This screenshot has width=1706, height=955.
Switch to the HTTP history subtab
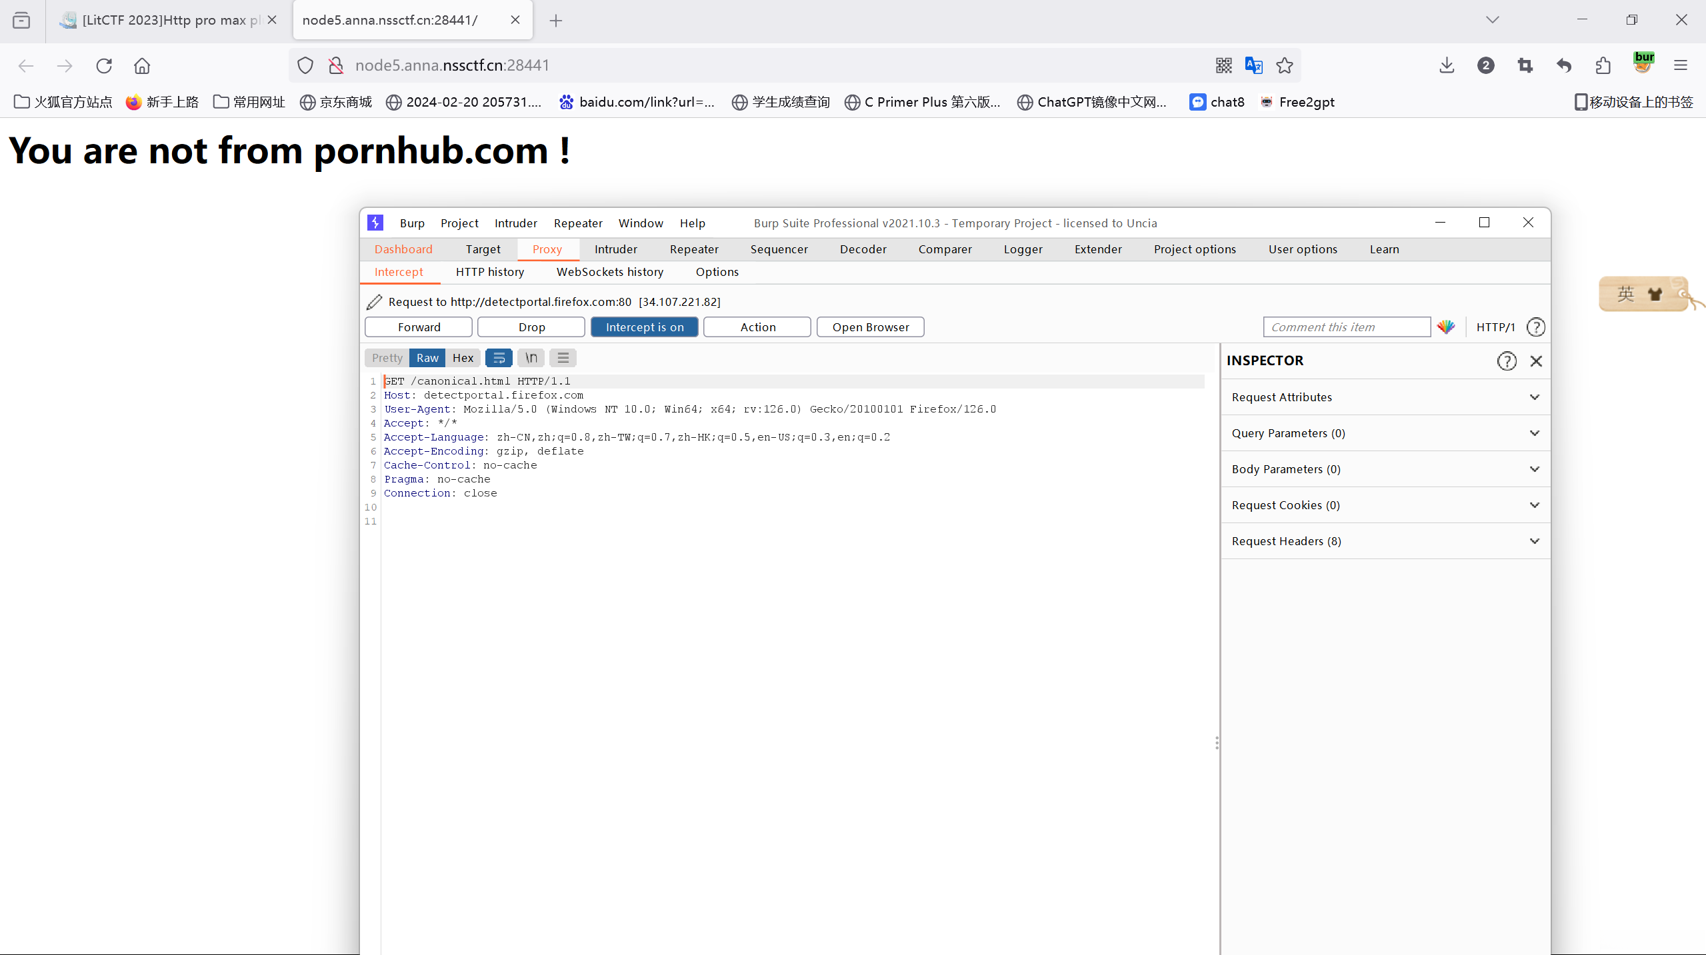(489, 272)
